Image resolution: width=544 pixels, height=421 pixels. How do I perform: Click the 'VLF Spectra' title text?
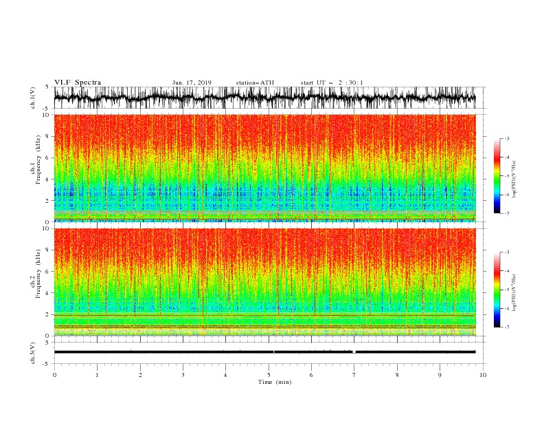click(x=78, y=83)
